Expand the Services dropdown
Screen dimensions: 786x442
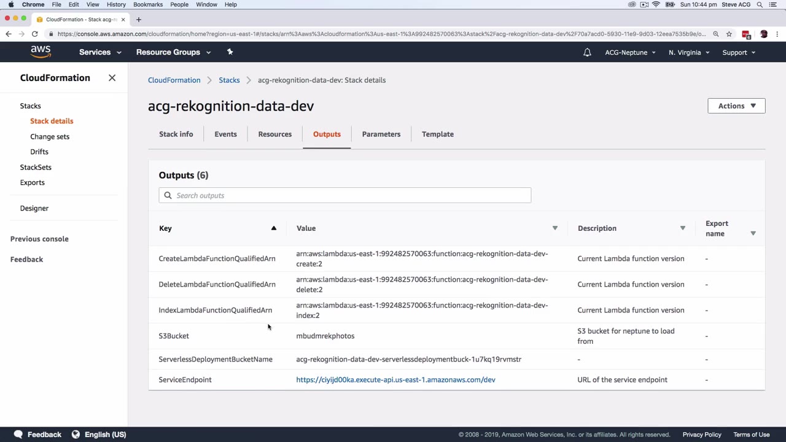click(100, 52)
